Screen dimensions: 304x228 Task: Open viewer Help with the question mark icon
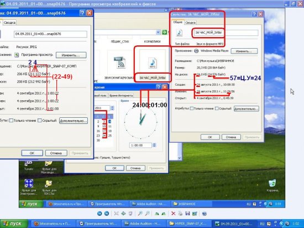coord(204,214)
